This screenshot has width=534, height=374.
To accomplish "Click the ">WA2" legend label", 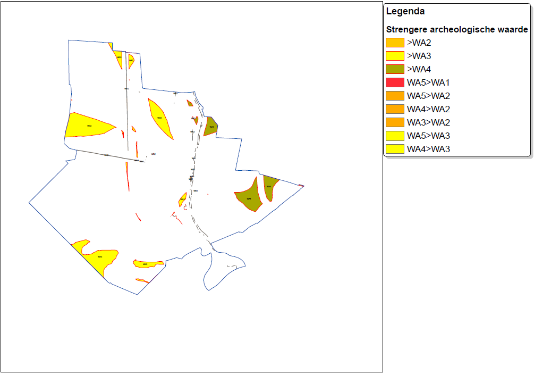I will [x=419, y=43].
